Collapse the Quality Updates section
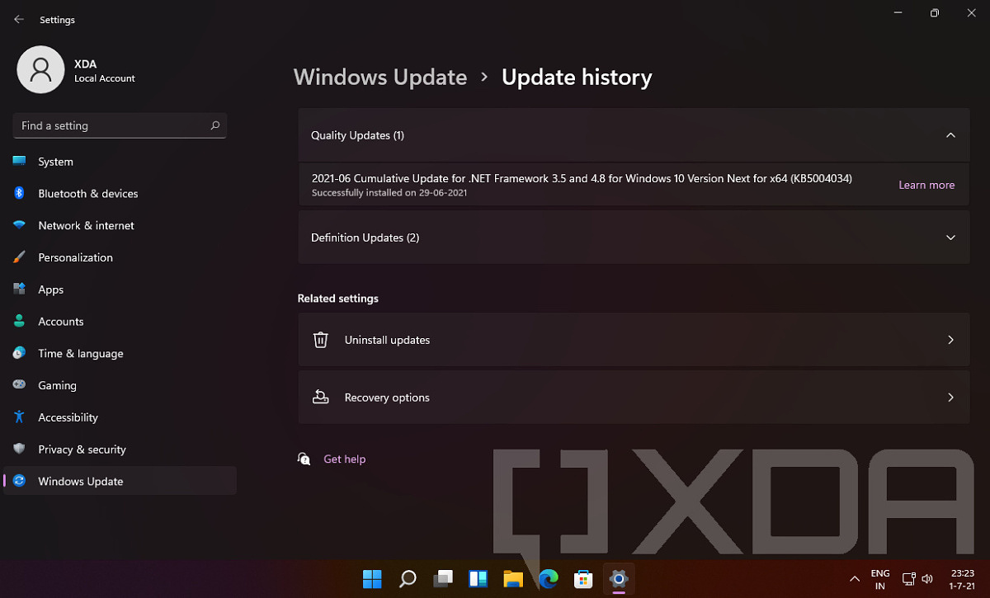This screenshot has height=598, width=990. (x=950, y=135)
